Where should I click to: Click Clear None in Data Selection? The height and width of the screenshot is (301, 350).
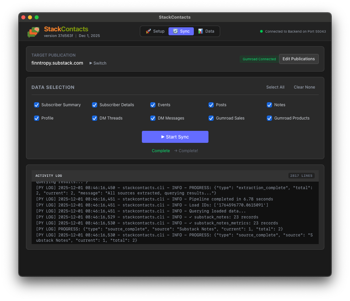pyautogui.click(x=304, y=87)
